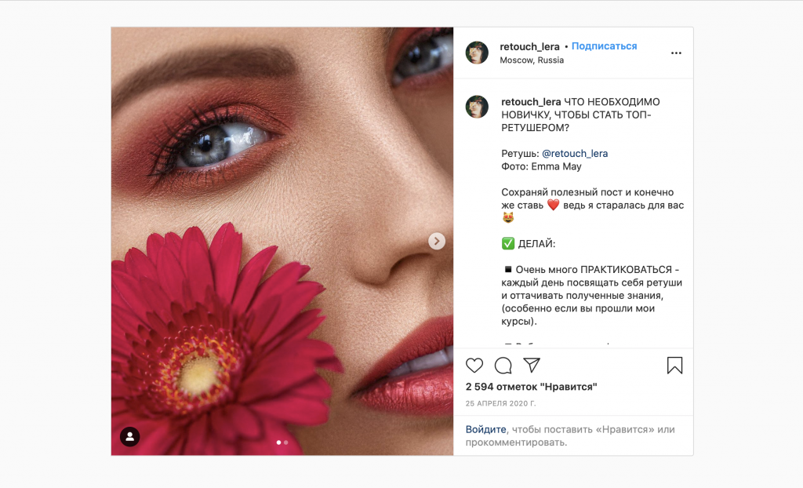Click retouch_lera username in the caption
The image size is (803, 488).
pos(531,102)
